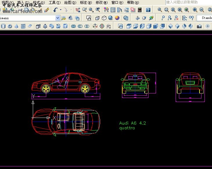The image size is (212, 169).
Task: Open the 绘图(D) menu
Action: tap(70, 3)
